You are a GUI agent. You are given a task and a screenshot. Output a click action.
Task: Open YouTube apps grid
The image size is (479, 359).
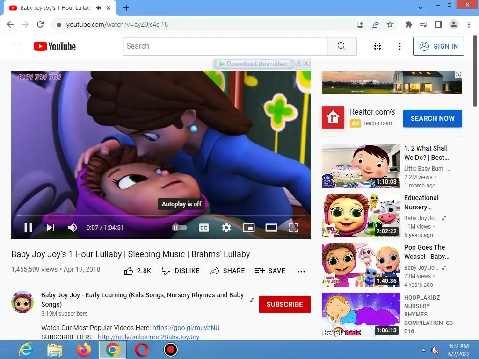tap(377, 46)
